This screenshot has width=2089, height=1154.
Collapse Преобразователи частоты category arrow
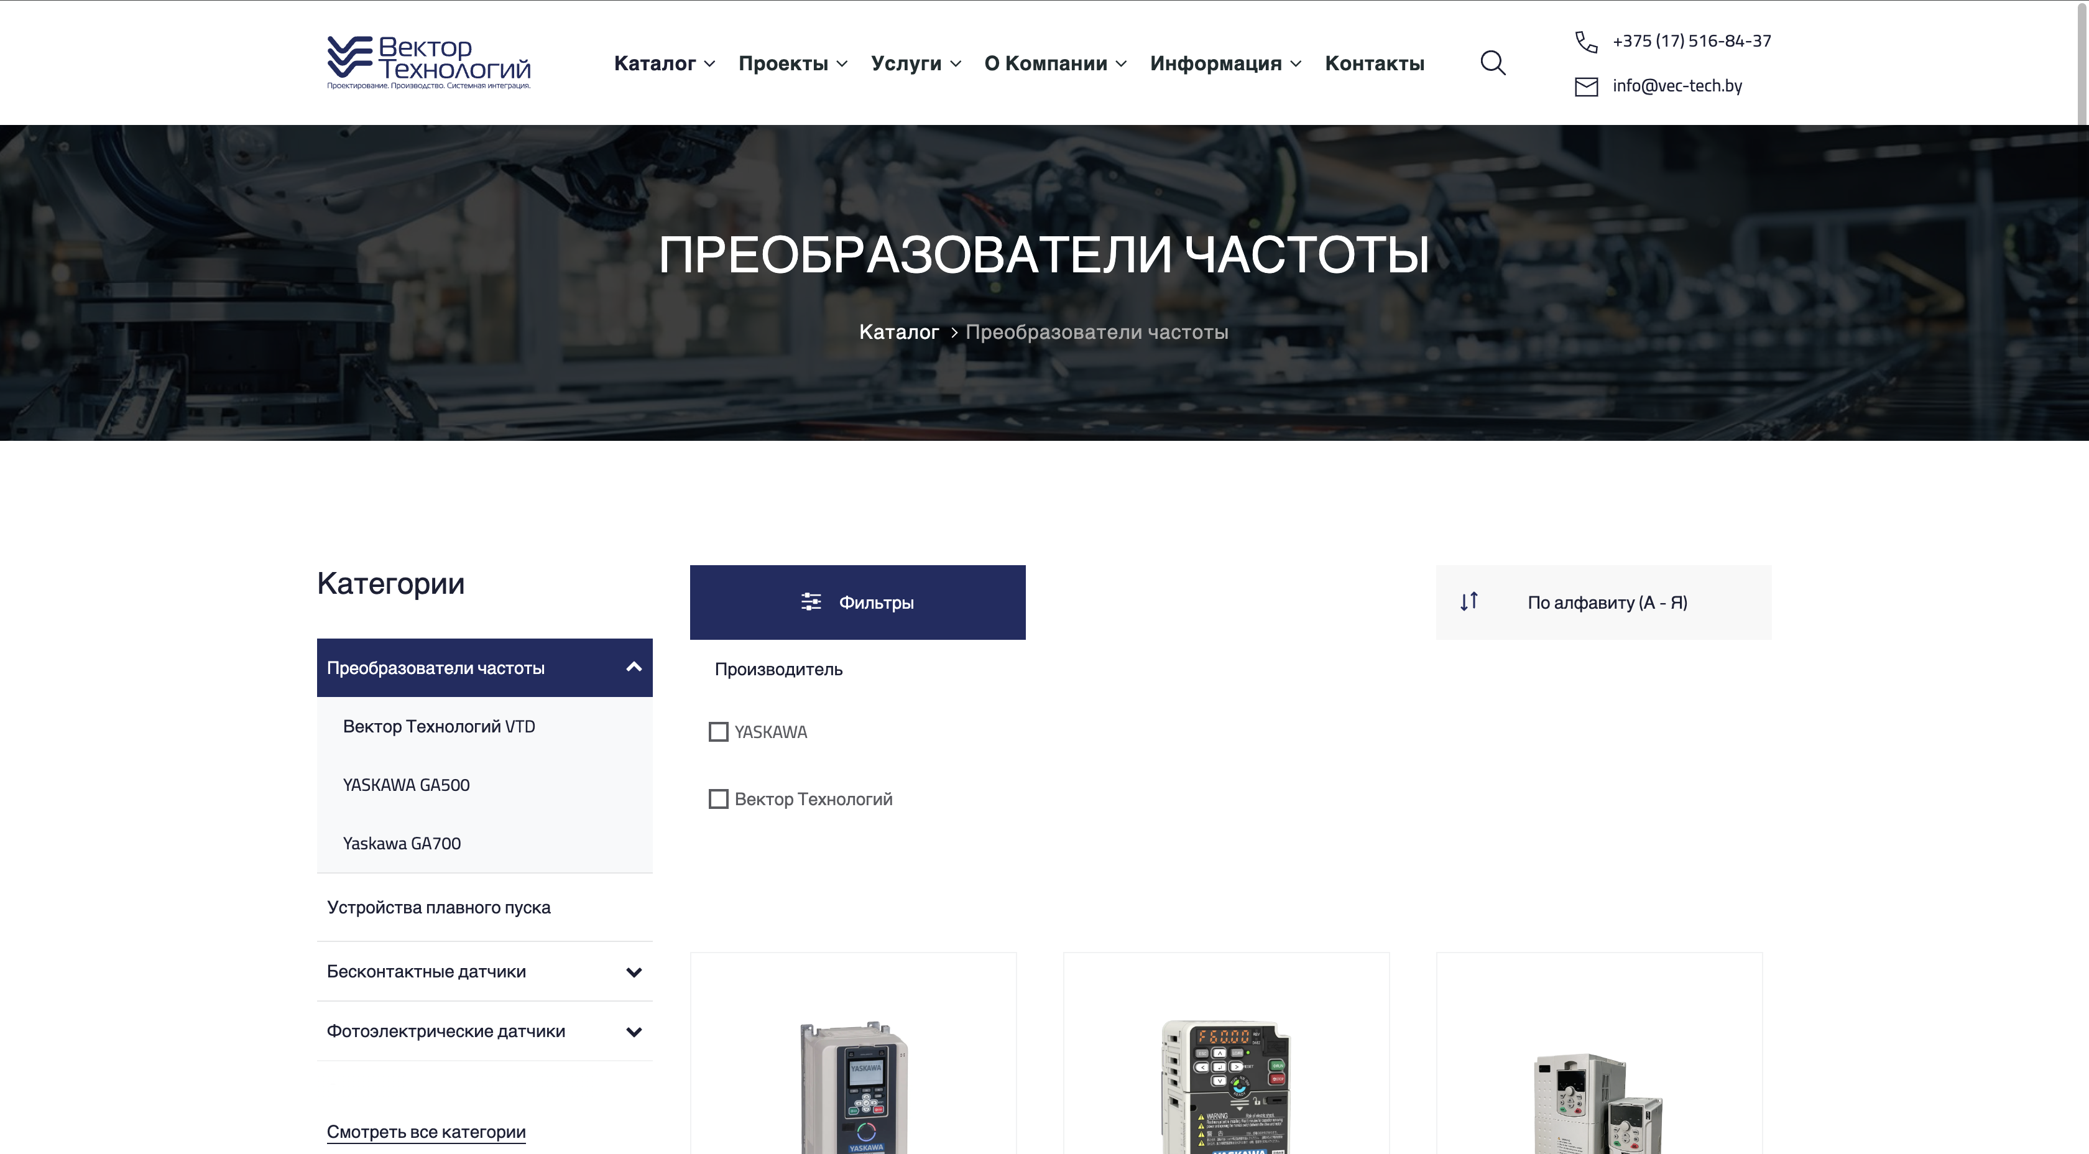[634, 667]
